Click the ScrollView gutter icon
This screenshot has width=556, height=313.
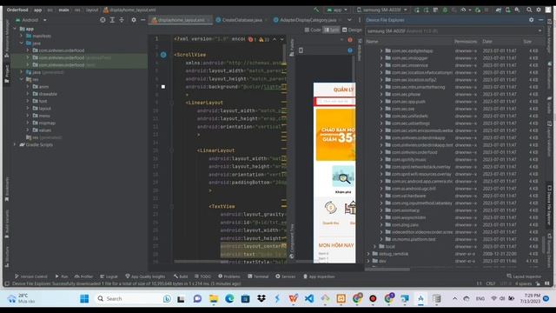pyautogui.click(x=163, y=55)
